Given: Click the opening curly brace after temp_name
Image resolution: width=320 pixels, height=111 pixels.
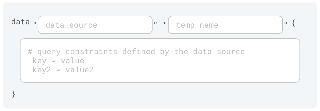Looking at the screenshot, I should pyautogui.click(x=293, y=23).
